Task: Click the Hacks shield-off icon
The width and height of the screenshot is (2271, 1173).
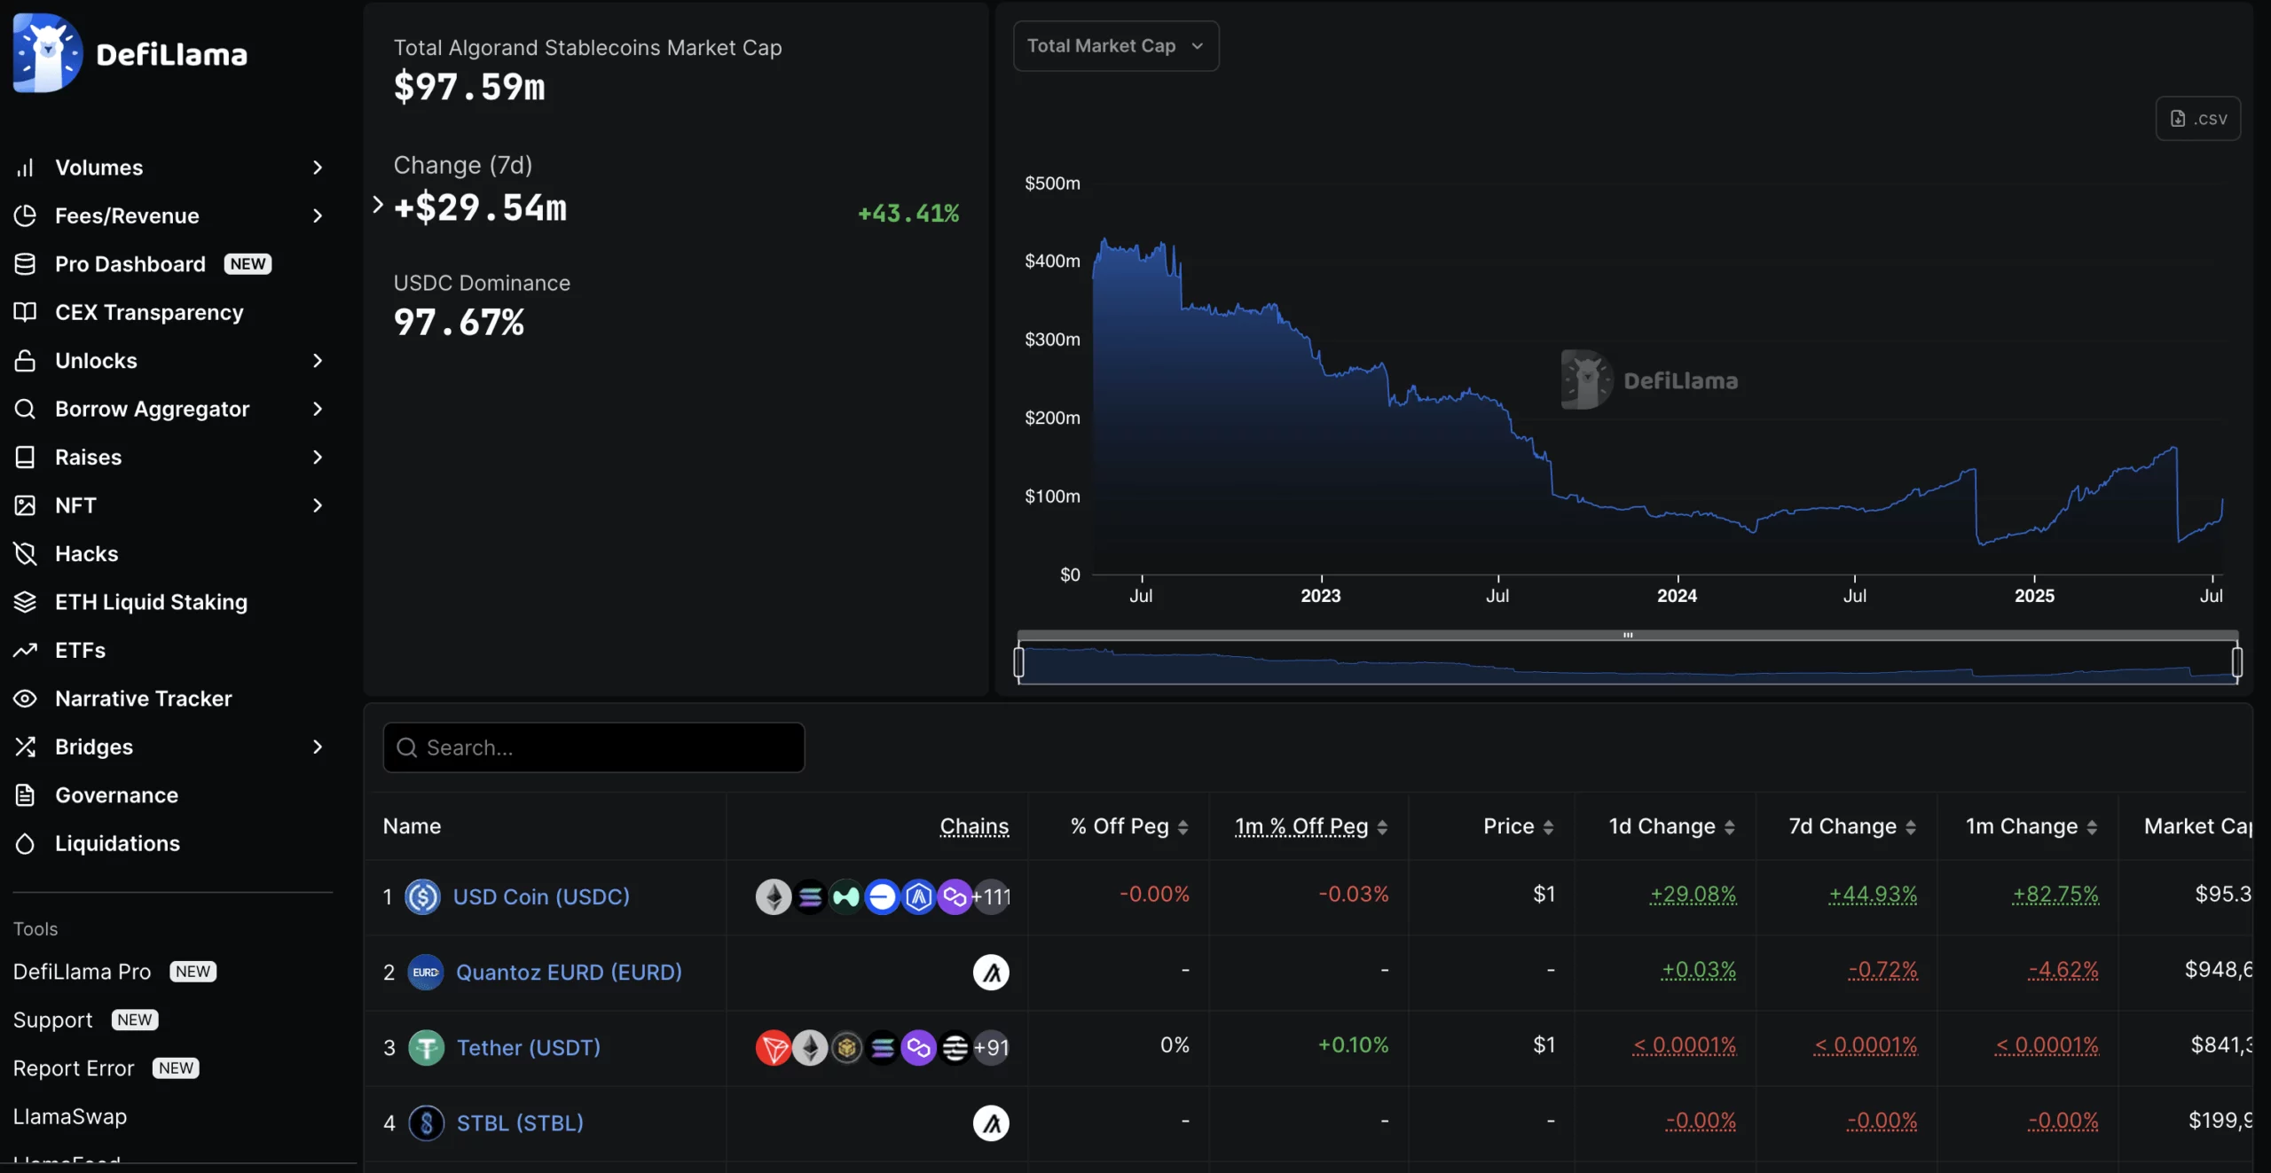Action: 25,554
